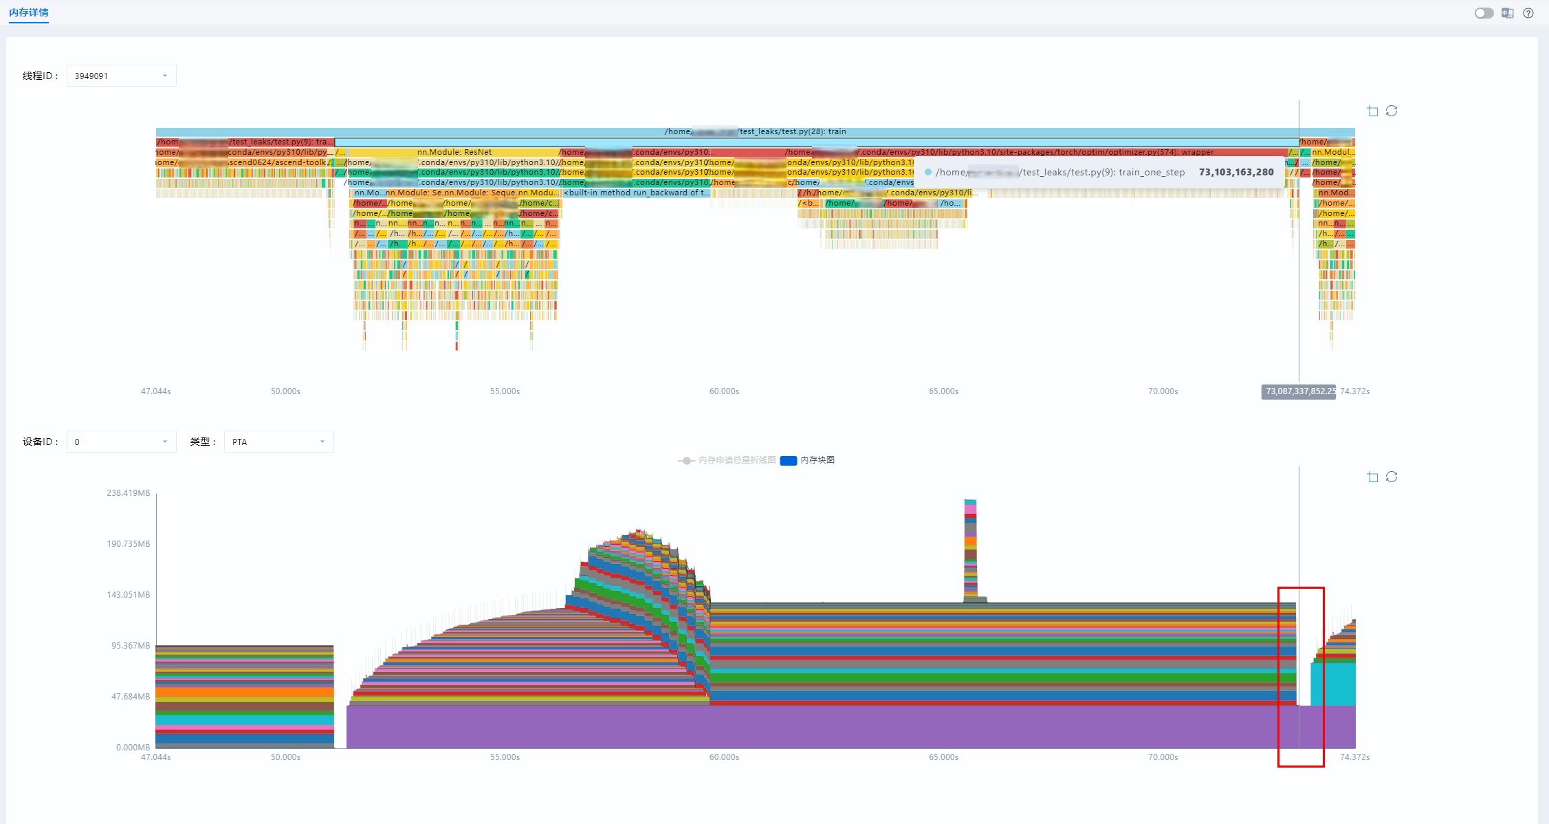Open the 类型 dropdown showing PTA
1549x824 pixels.
[x=279, y=442]
